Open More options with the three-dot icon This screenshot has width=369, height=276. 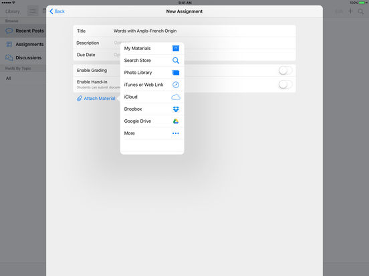pos(176,133)
